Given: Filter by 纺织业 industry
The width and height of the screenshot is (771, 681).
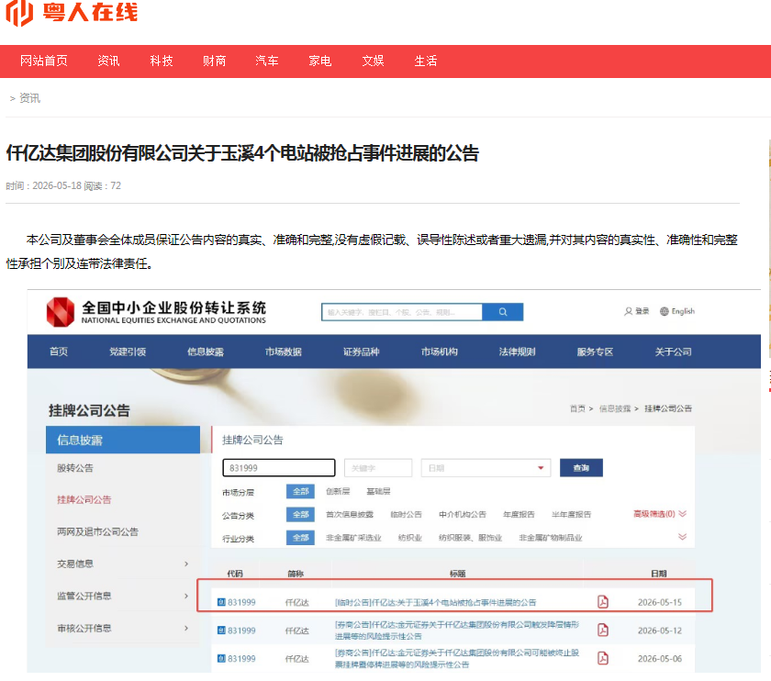Looking at the screenshot, I should coord(410,538).
